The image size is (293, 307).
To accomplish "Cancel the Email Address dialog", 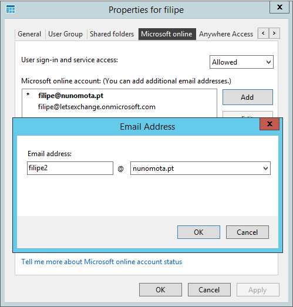I will 247,232.
